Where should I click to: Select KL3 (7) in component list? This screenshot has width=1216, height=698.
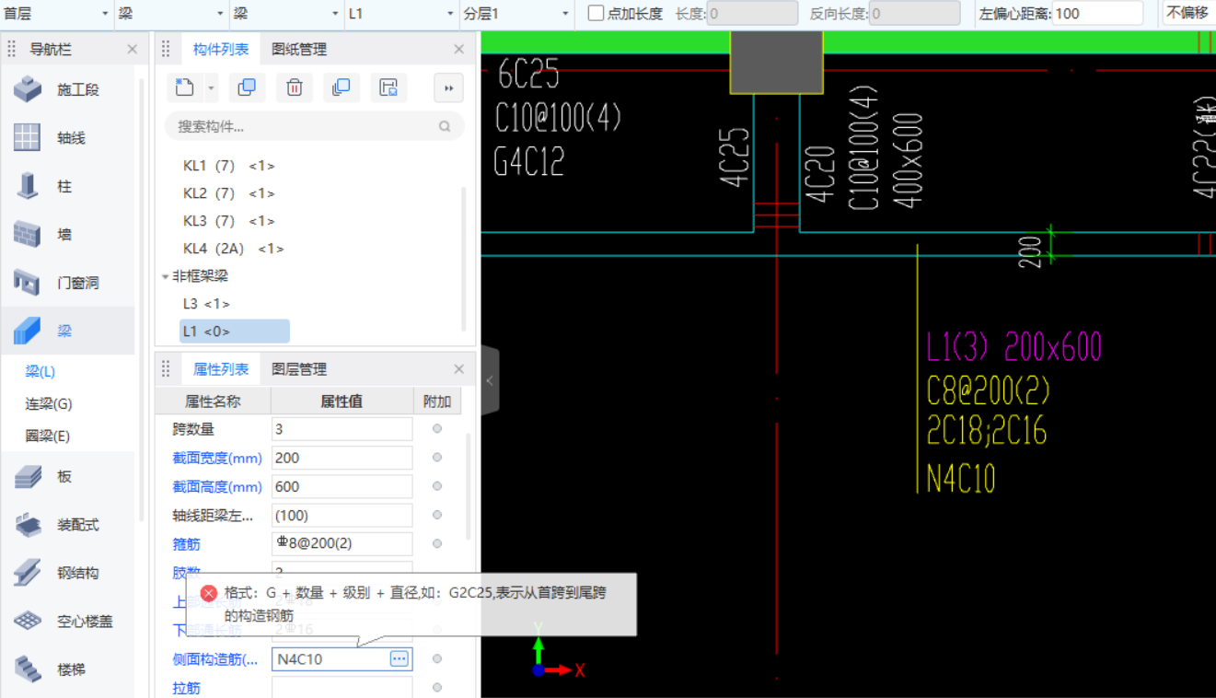pos(229,221)
